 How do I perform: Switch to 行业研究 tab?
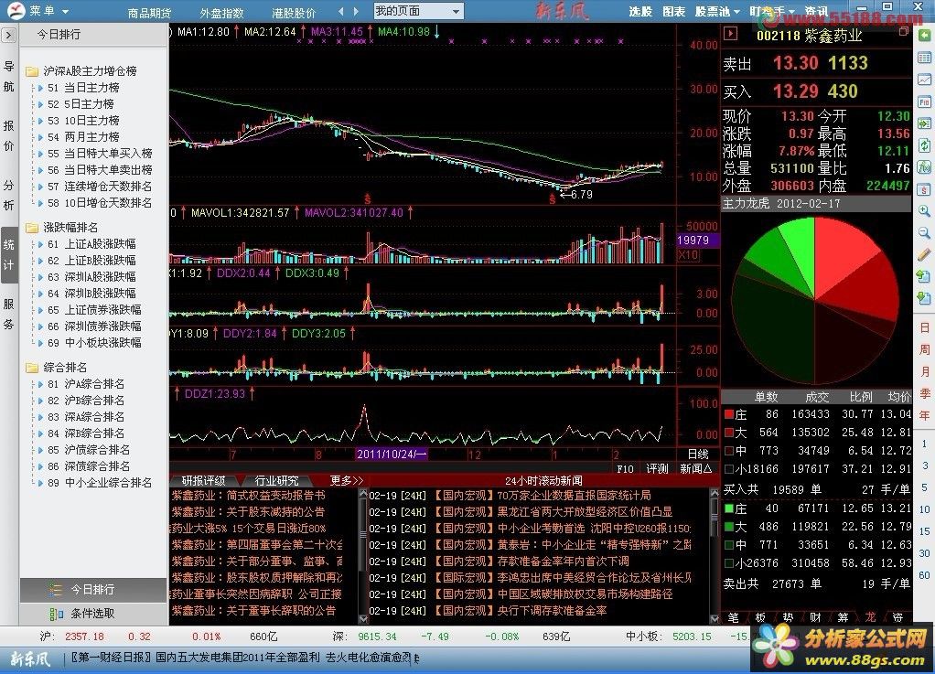(276, 480)
